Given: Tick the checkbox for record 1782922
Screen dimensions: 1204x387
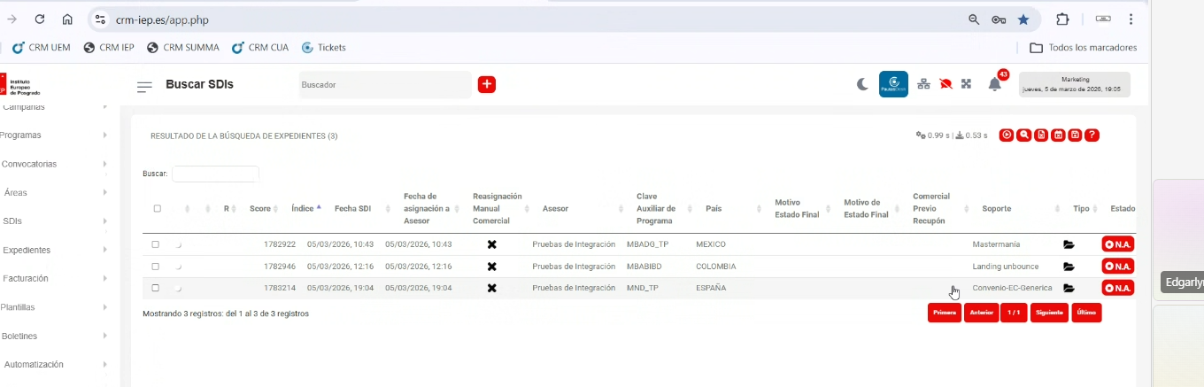Looking at the screenshot, I should pyautogui.click(x=156, y=244).
